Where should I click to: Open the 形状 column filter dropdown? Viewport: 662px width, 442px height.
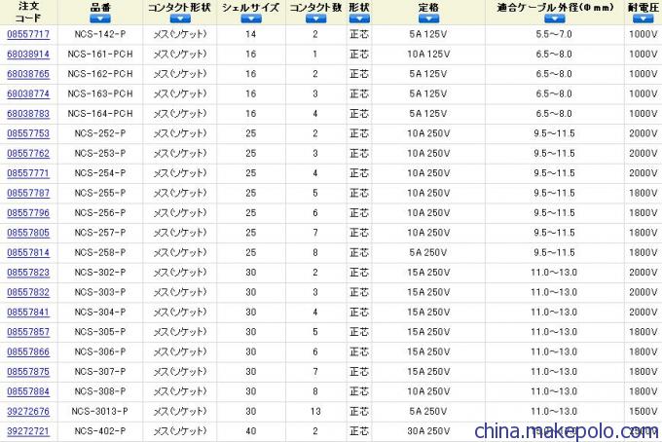pyautogui.click(x=359, y=18)
